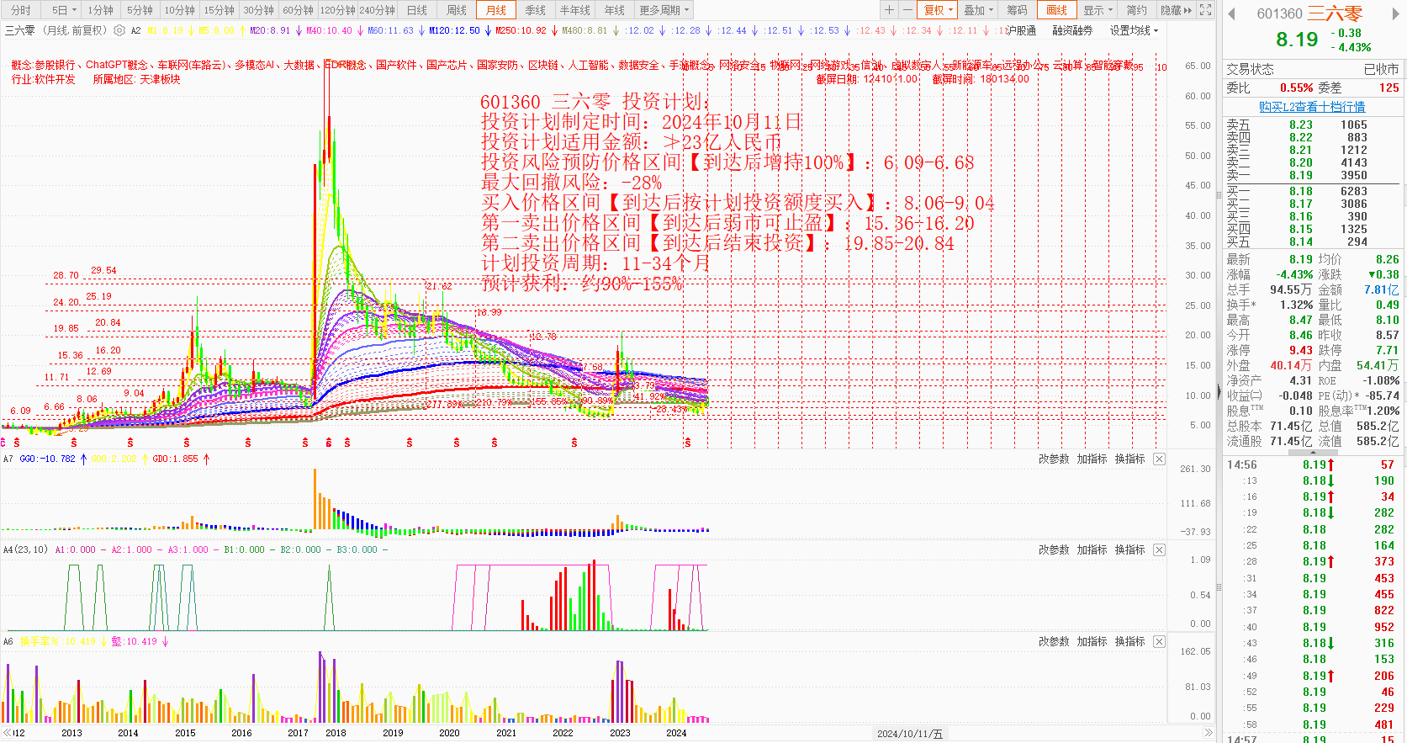Open the 显示 display dropdown
Screen dimensions: 1407x743
(x=1098, y=10)
